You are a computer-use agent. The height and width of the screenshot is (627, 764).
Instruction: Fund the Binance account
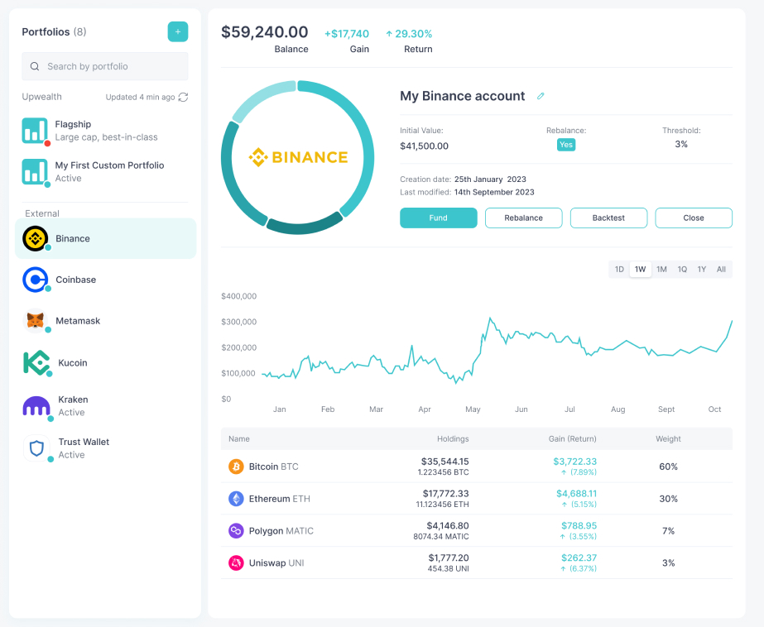click(438, 218)
